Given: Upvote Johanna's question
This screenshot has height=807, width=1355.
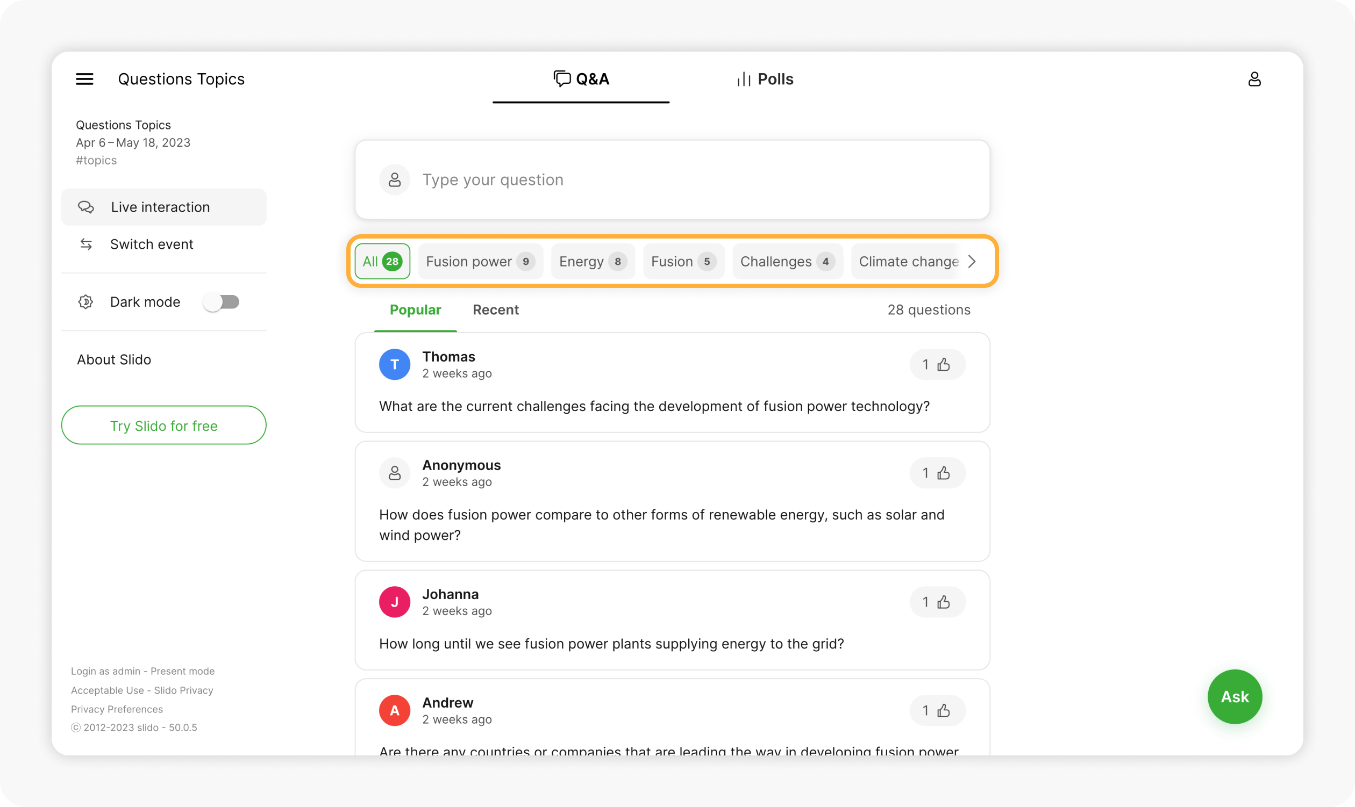Looking at the screenshot, I should 937,602.
